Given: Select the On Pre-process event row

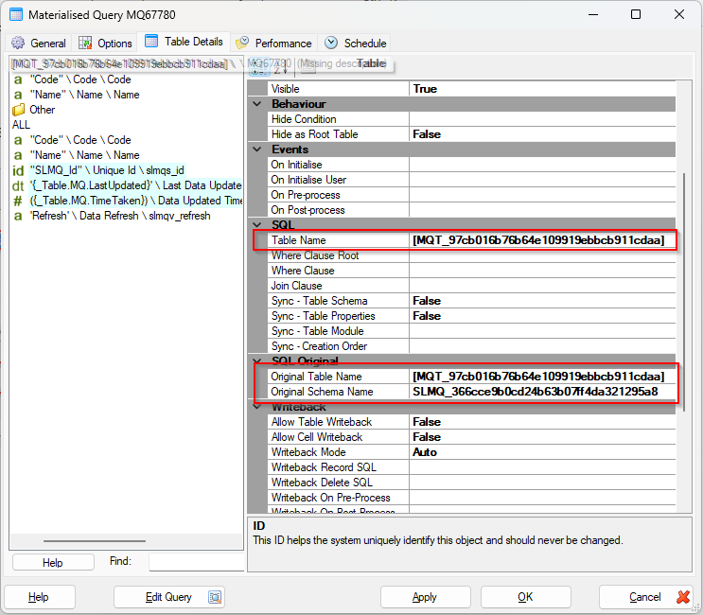Looking at the screenshot, I should point(472,195).
